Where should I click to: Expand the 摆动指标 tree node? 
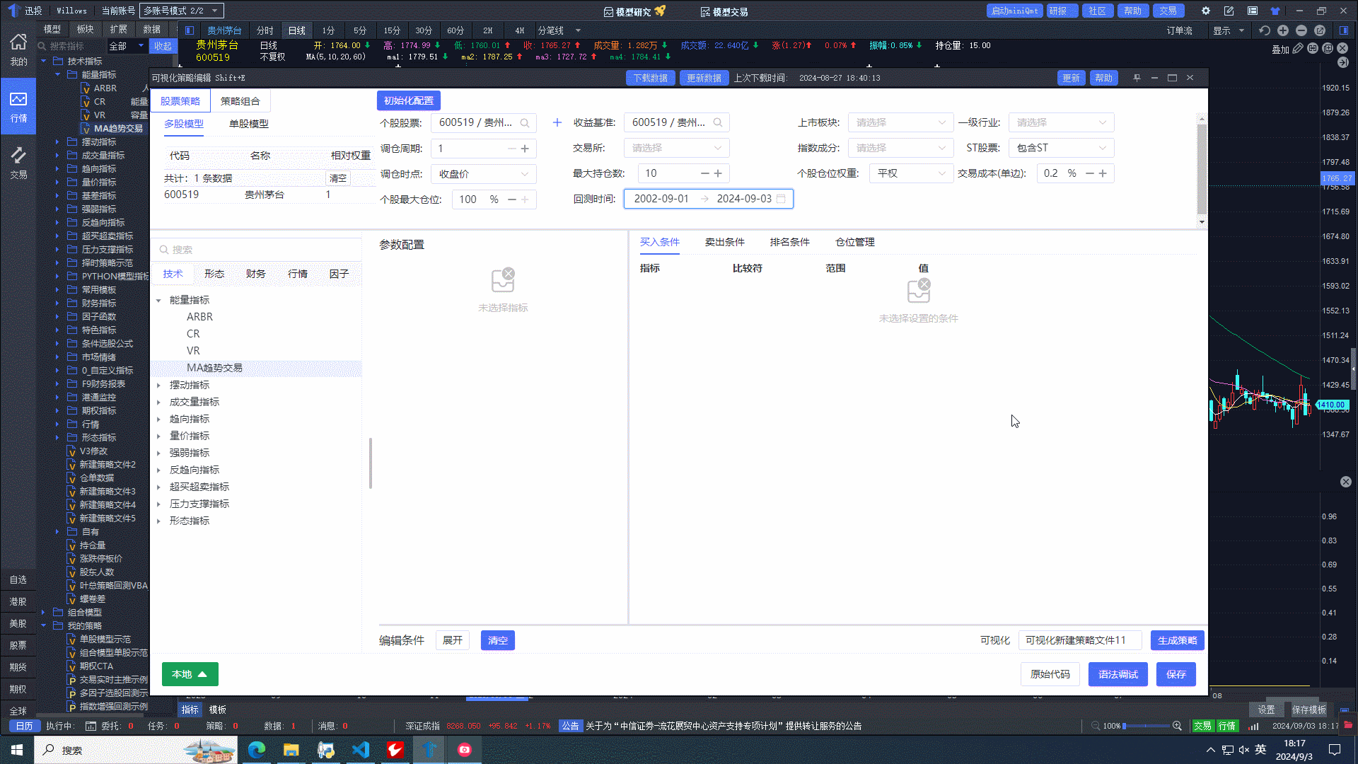pos(159,386)
